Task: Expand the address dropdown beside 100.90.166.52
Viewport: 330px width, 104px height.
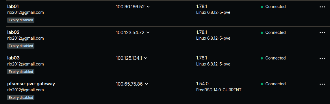Action: pos(148,7)
